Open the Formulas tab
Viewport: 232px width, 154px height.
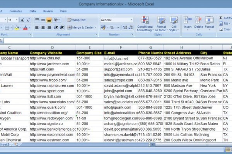(x=15, y=11)
